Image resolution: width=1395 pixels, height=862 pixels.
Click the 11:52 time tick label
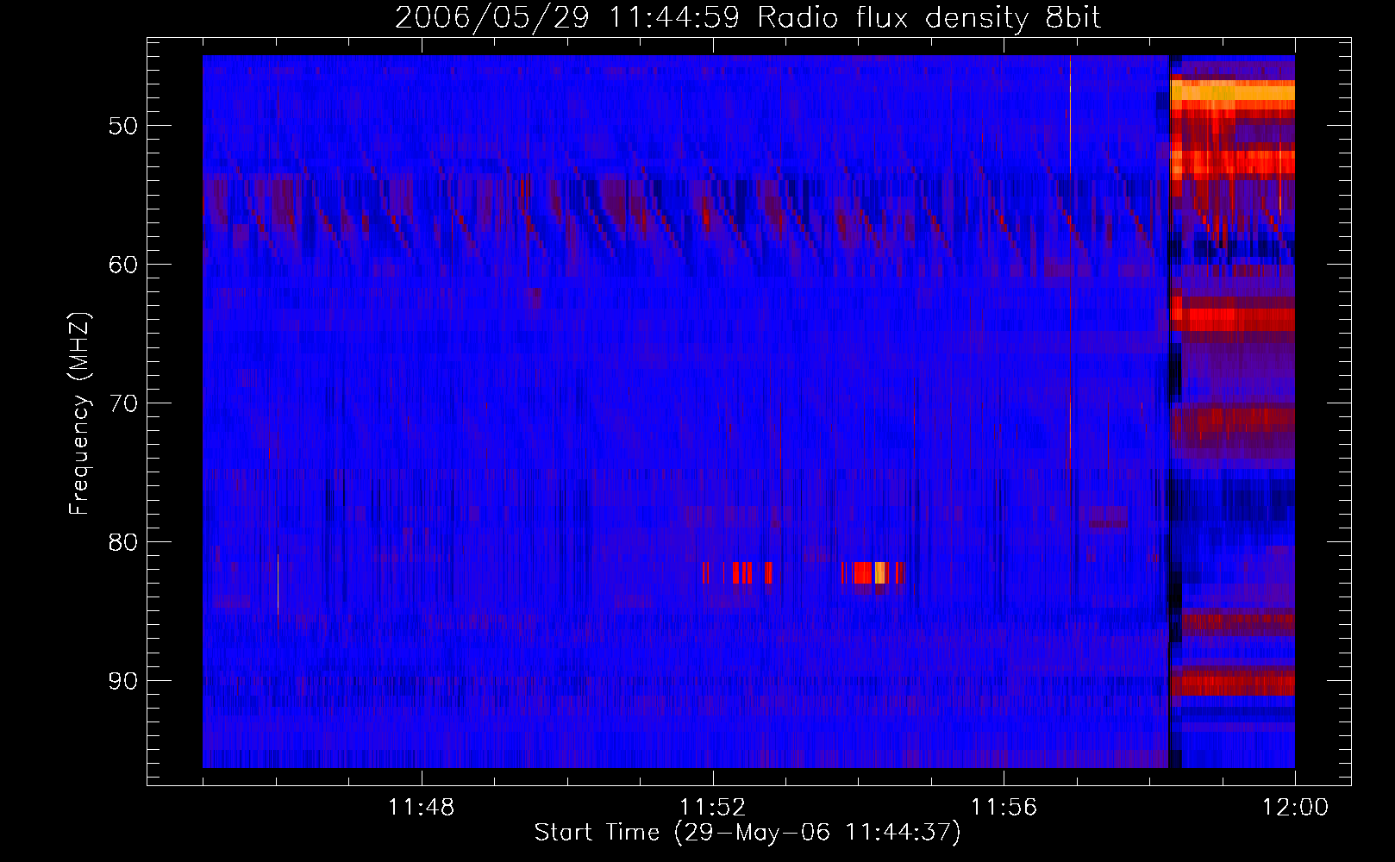point(712,808)
